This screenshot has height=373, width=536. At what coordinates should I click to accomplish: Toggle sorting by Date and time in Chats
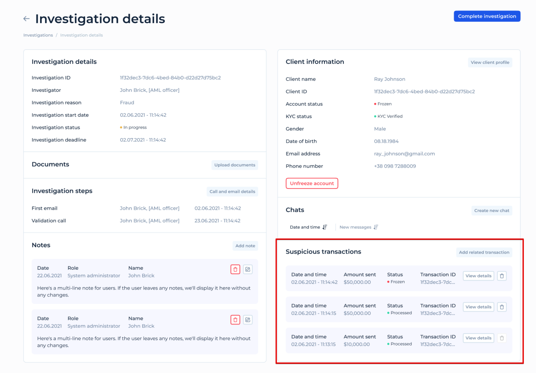pyautogui.click(x=308, y=227)
